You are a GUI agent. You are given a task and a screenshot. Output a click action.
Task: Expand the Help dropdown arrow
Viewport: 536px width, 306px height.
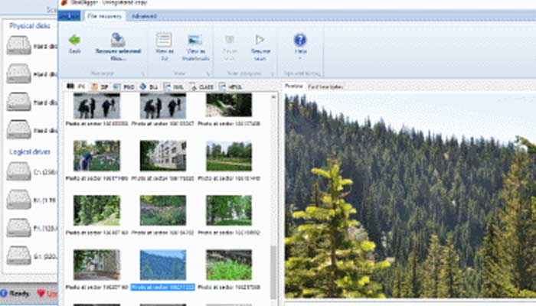300,58
